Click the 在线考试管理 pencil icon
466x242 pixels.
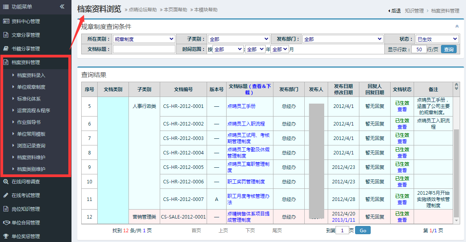(6, 195)
